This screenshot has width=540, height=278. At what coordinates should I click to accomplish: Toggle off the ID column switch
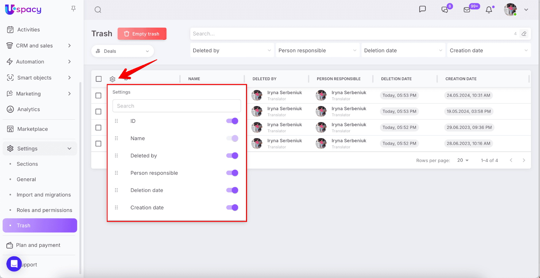pos(232,121)
